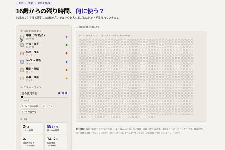The height and width of the screenshot is (150, 225).
Task: Click the orange dot beside 移動・運転
Action: [67, 70]
